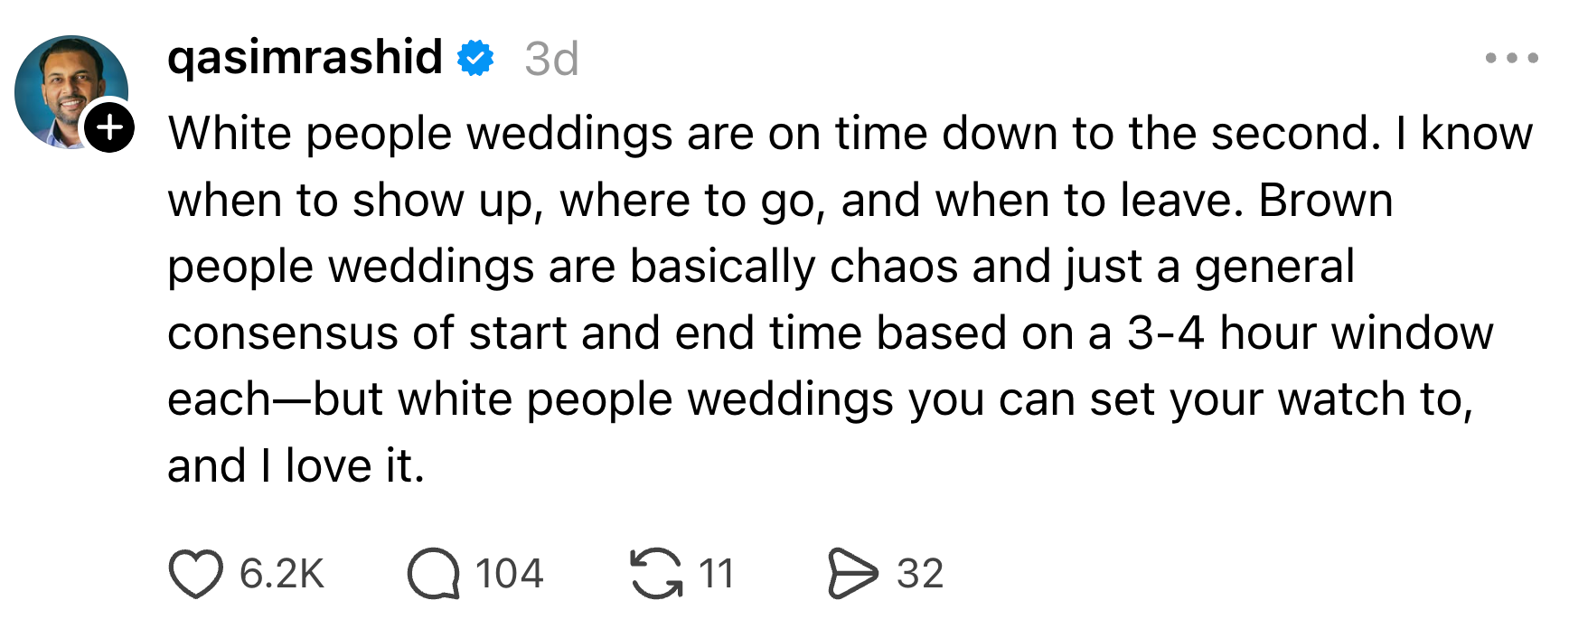Click the final line "and I love it."

click(x=296, y=466)
